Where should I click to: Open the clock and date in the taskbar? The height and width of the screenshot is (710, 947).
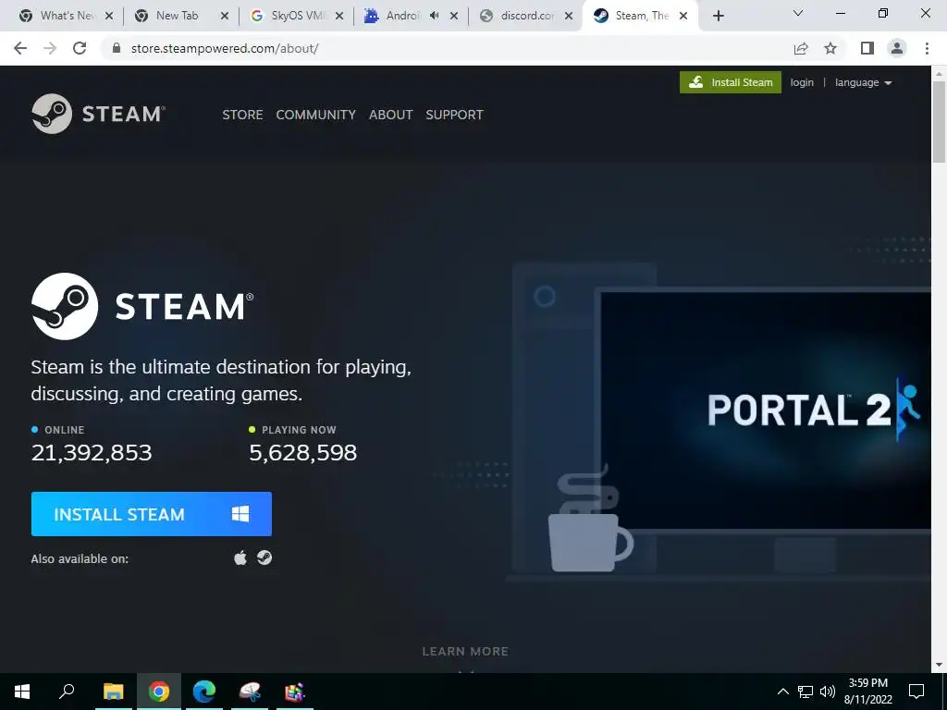click(x=867, y=692)
